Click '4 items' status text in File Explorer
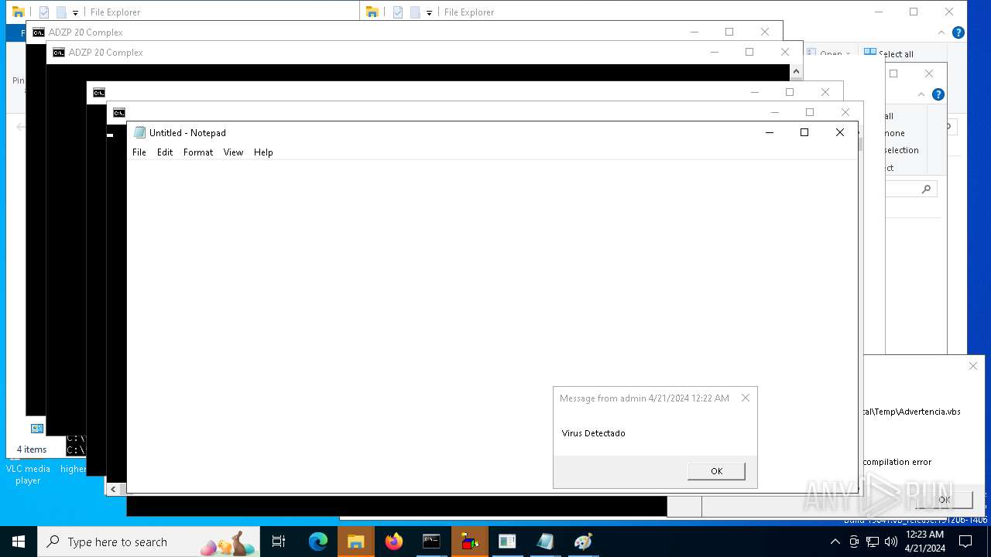This screenshot has width=991, height=557. click(32, 449)
